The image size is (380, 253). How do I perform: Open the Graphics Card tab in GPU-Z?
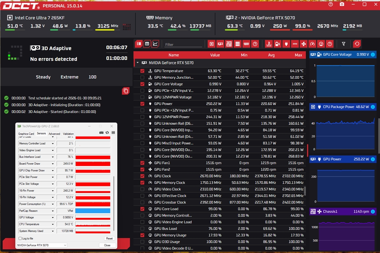(x=26, y=134)
